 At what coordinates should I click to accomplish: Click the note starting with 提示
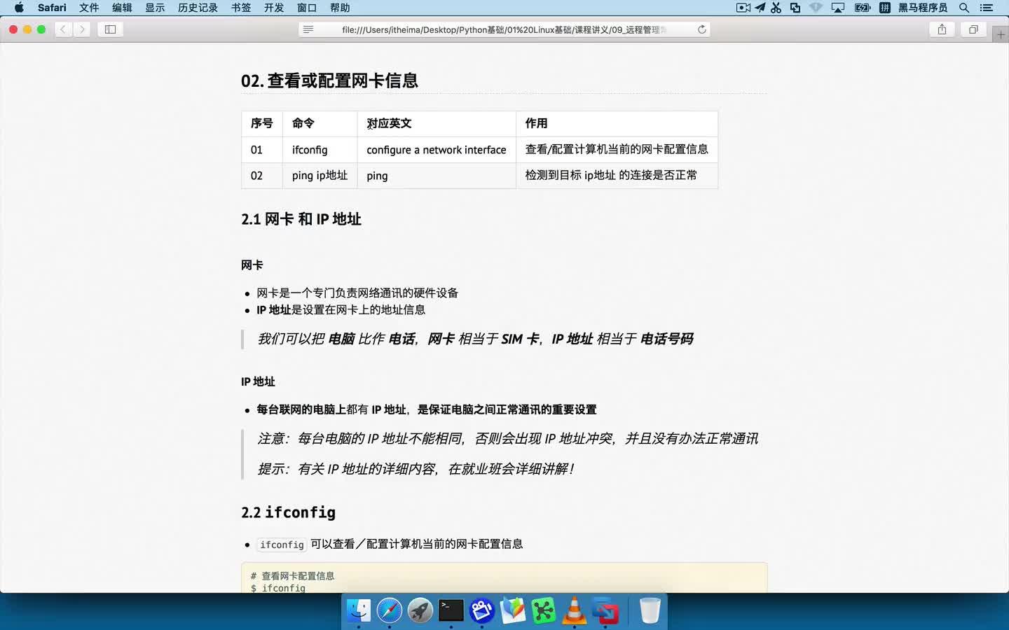416,468
